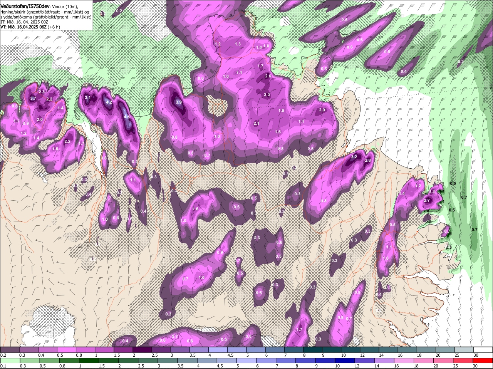The height and width of the screenshot is (369, 493).
Task: Click the pale lavender swatch between 4 and 4.5 in the purple legend
Action: (218, 349)
